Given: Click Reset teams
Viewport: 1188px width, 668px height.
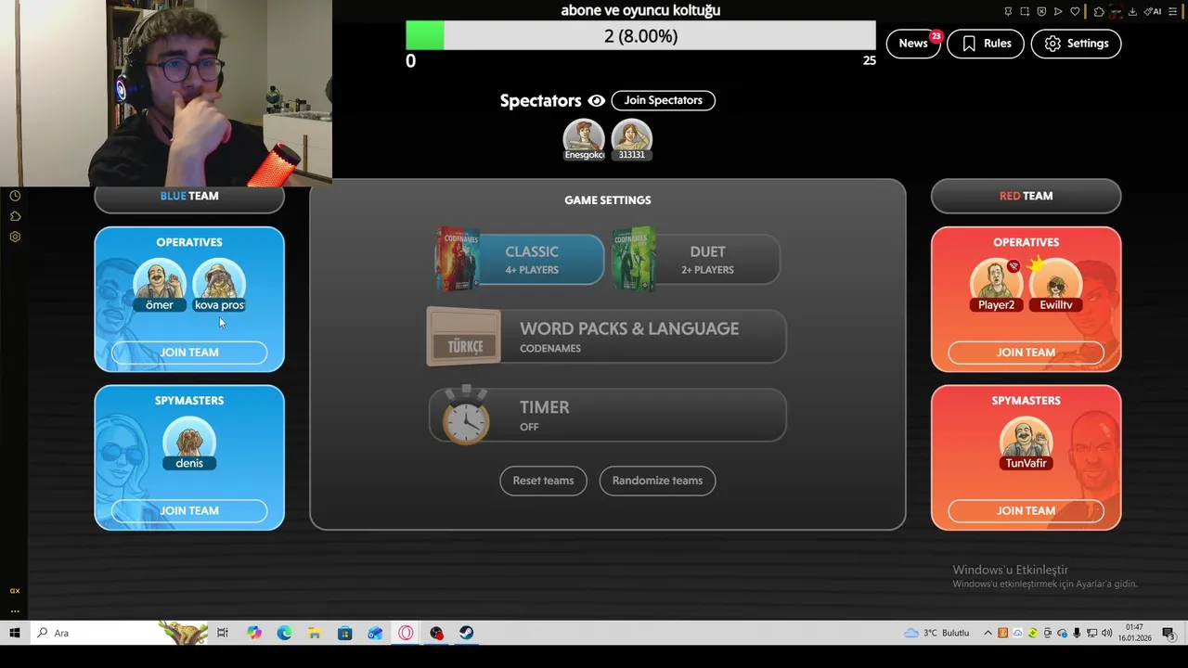Looking at the screenshot, I should [x=543, y=481].
